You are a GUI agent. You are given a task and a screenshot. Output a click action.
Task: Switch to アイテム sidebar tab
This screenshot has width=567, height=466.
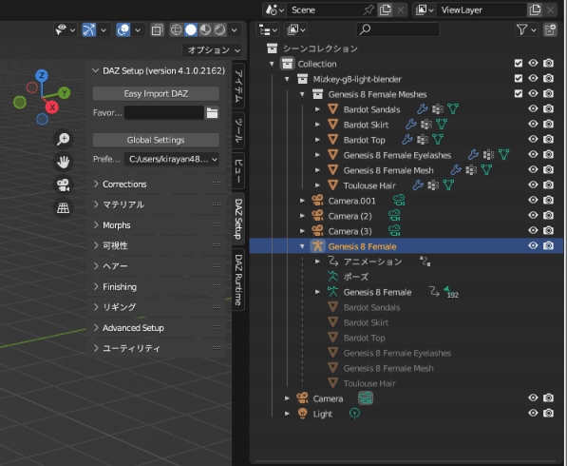238,86
